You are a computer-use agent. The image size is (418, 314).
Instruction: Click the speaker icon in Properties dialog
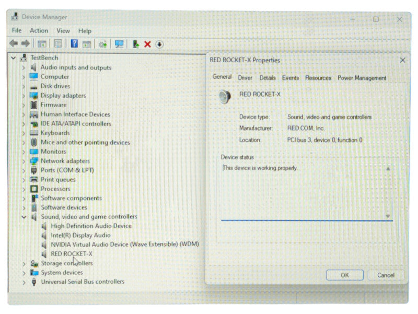[x=225, y=97]
